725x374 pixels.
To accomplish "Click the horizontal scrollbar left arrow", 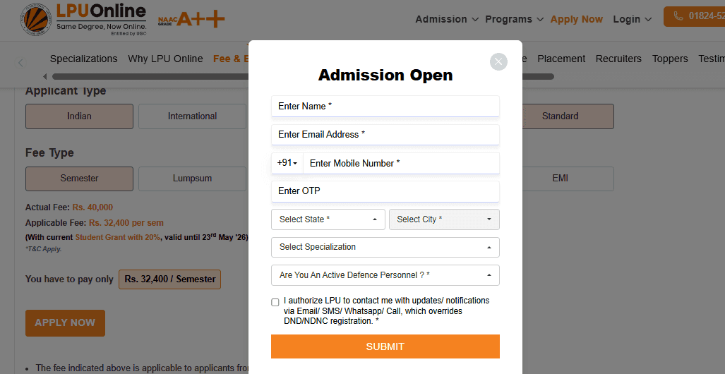I will tap(45, 76).
